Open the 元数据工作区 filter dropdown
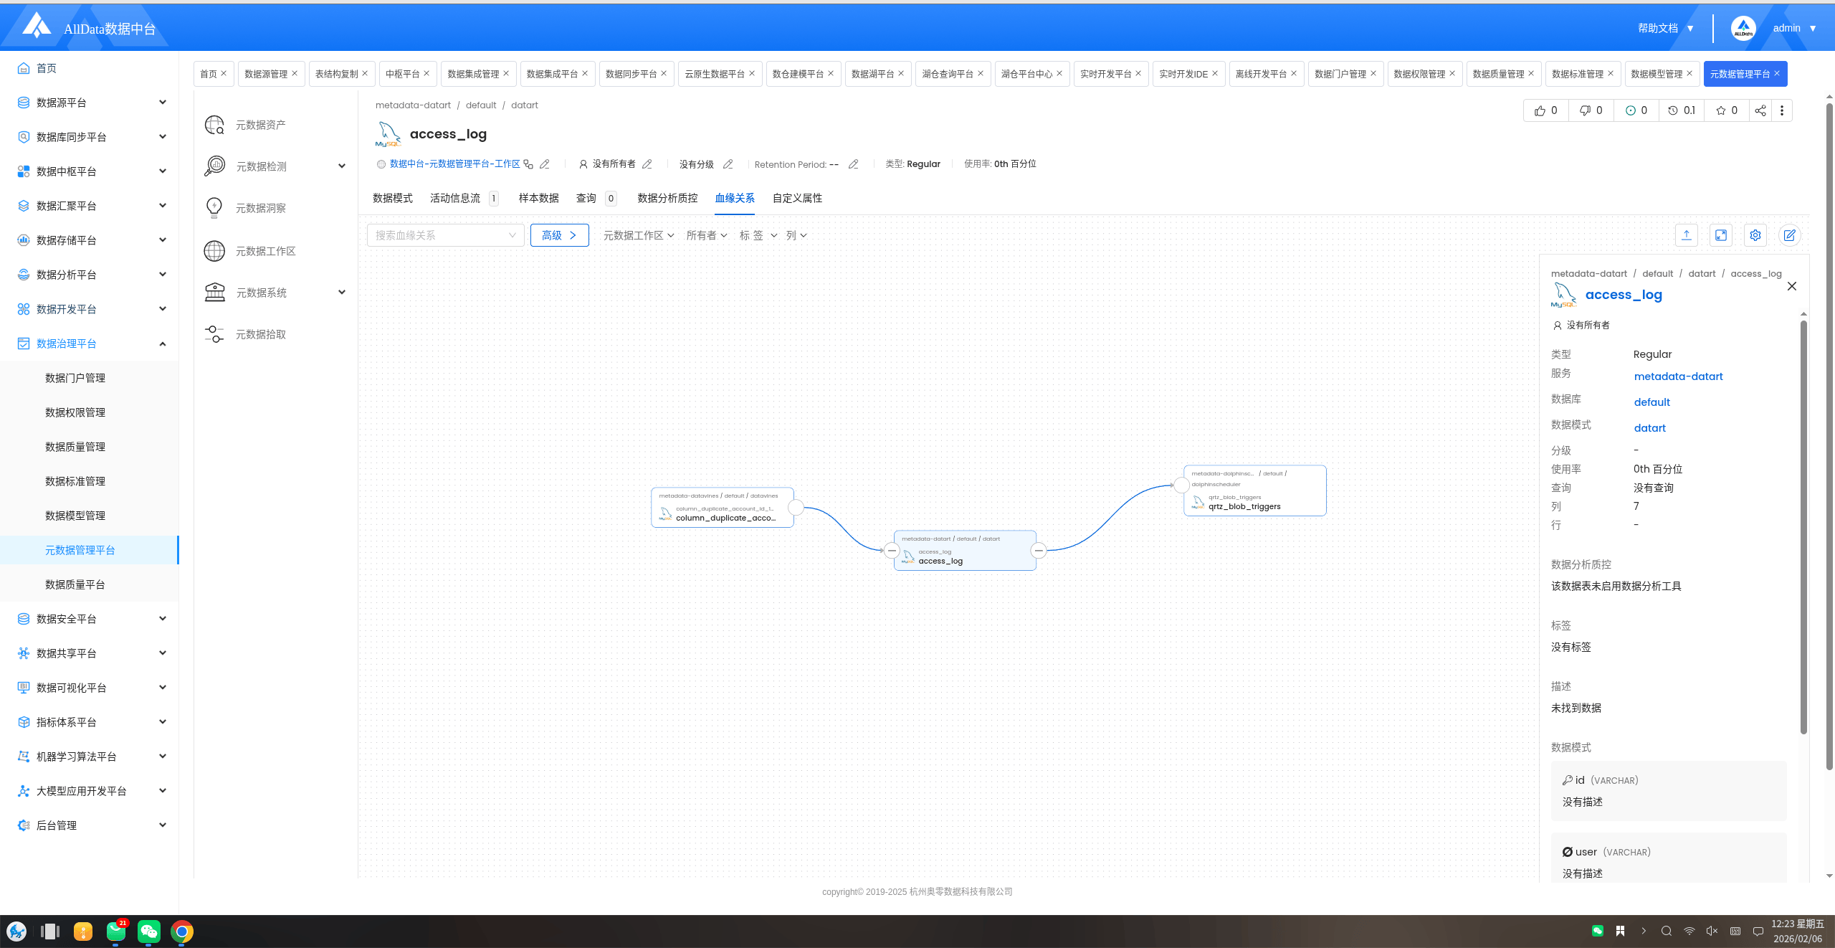The image size is (1835, 948). [638, 235]
